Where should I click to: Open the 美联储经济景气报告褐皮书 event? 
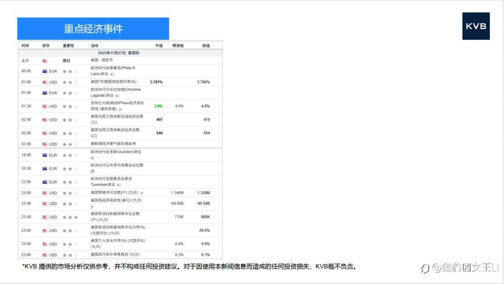tap(113, 144)
